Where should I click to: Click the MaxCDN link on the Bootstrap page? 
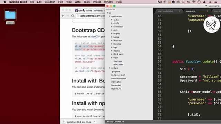[x=95, y=37]
